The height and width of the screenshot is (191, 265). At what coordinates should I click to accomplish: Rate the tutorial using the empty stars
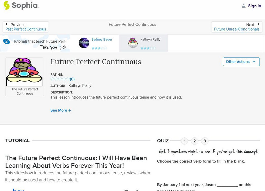[x=60, y=79]
